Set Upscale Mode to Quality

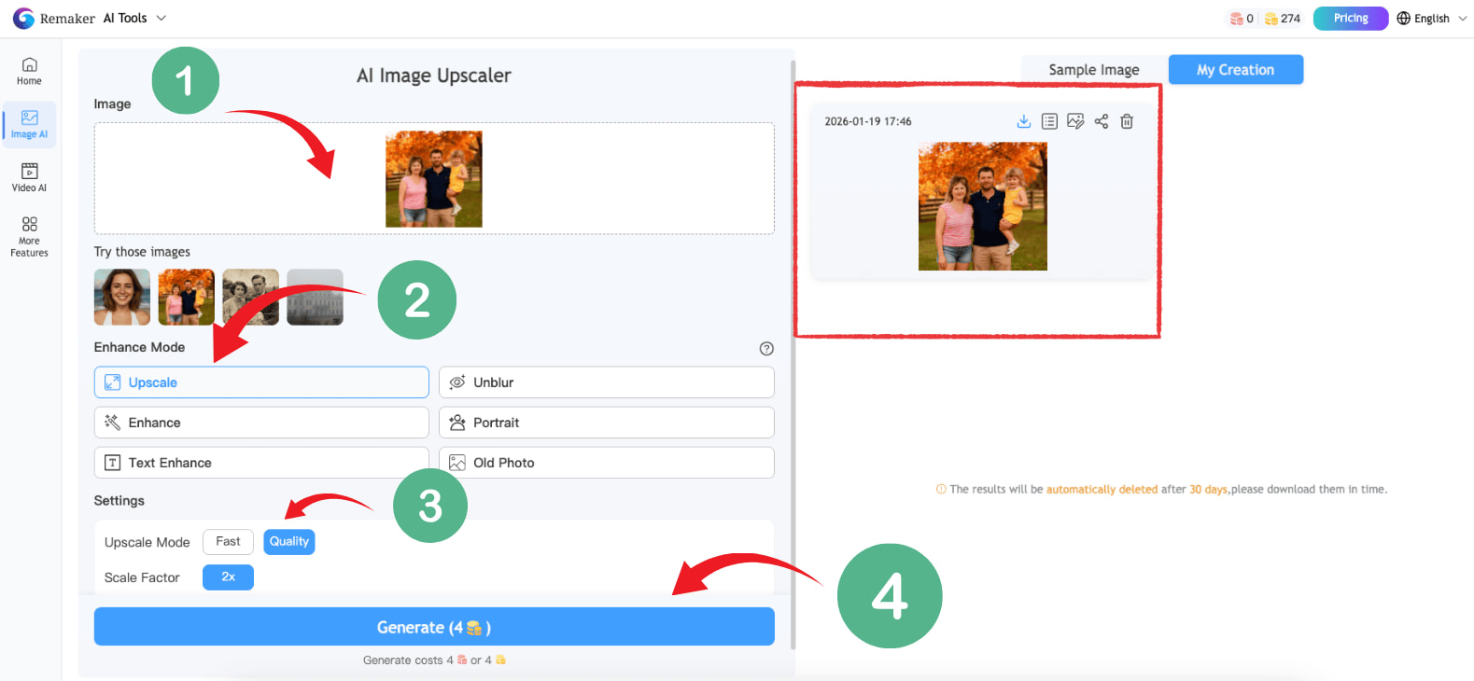[x=289, y=542]
